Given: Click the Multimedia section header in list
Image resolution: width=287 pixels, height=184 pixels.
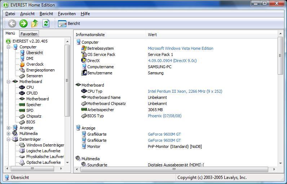Looking at the screenshot, I should point(88,158).
